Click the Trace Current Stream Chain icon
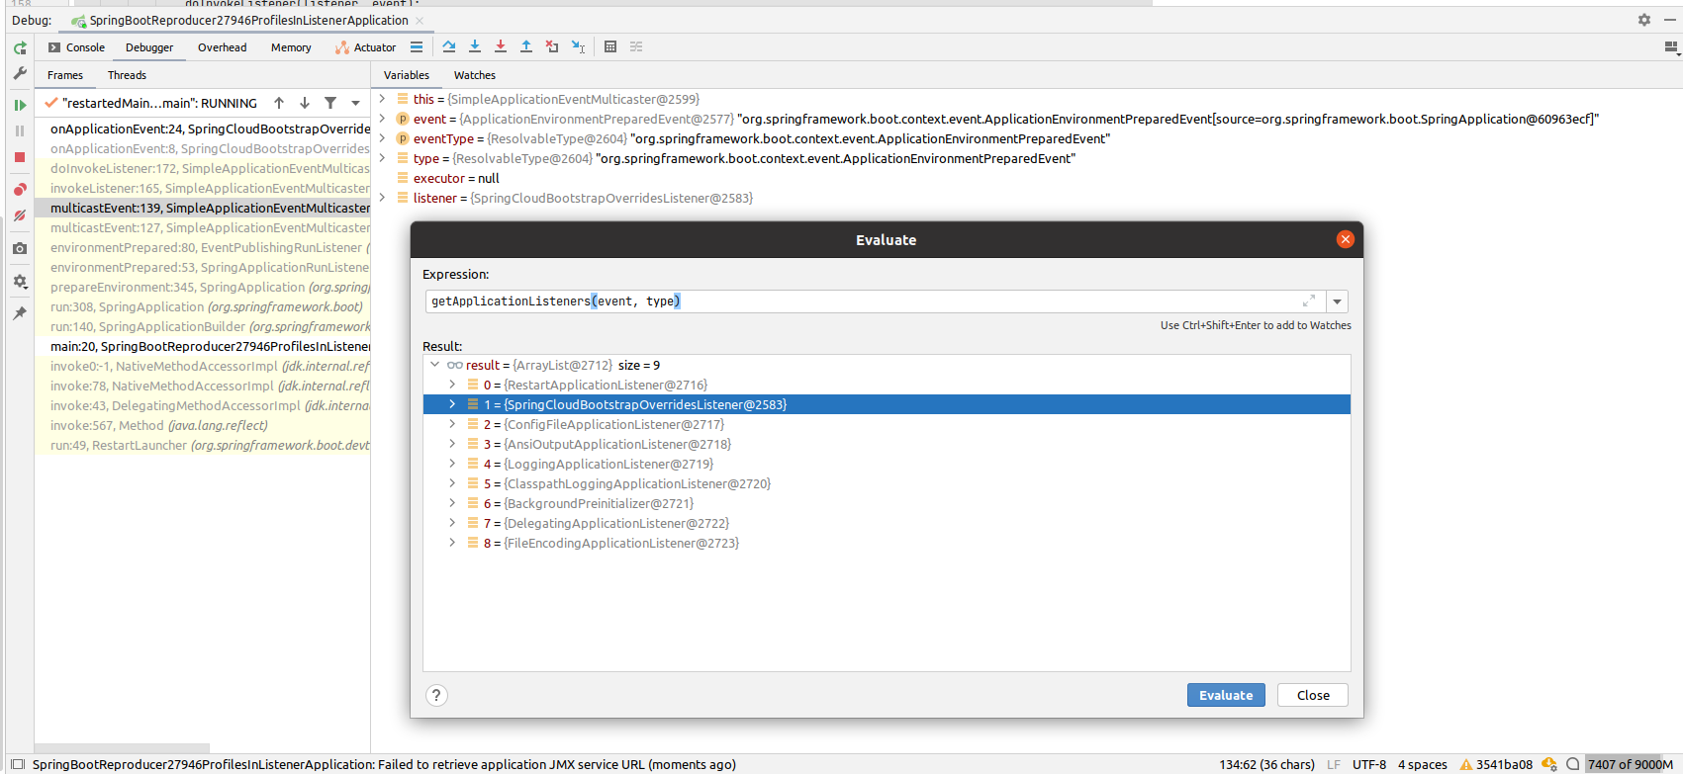This screenshot has height=774, width=1683. click(x=636, y=46)
